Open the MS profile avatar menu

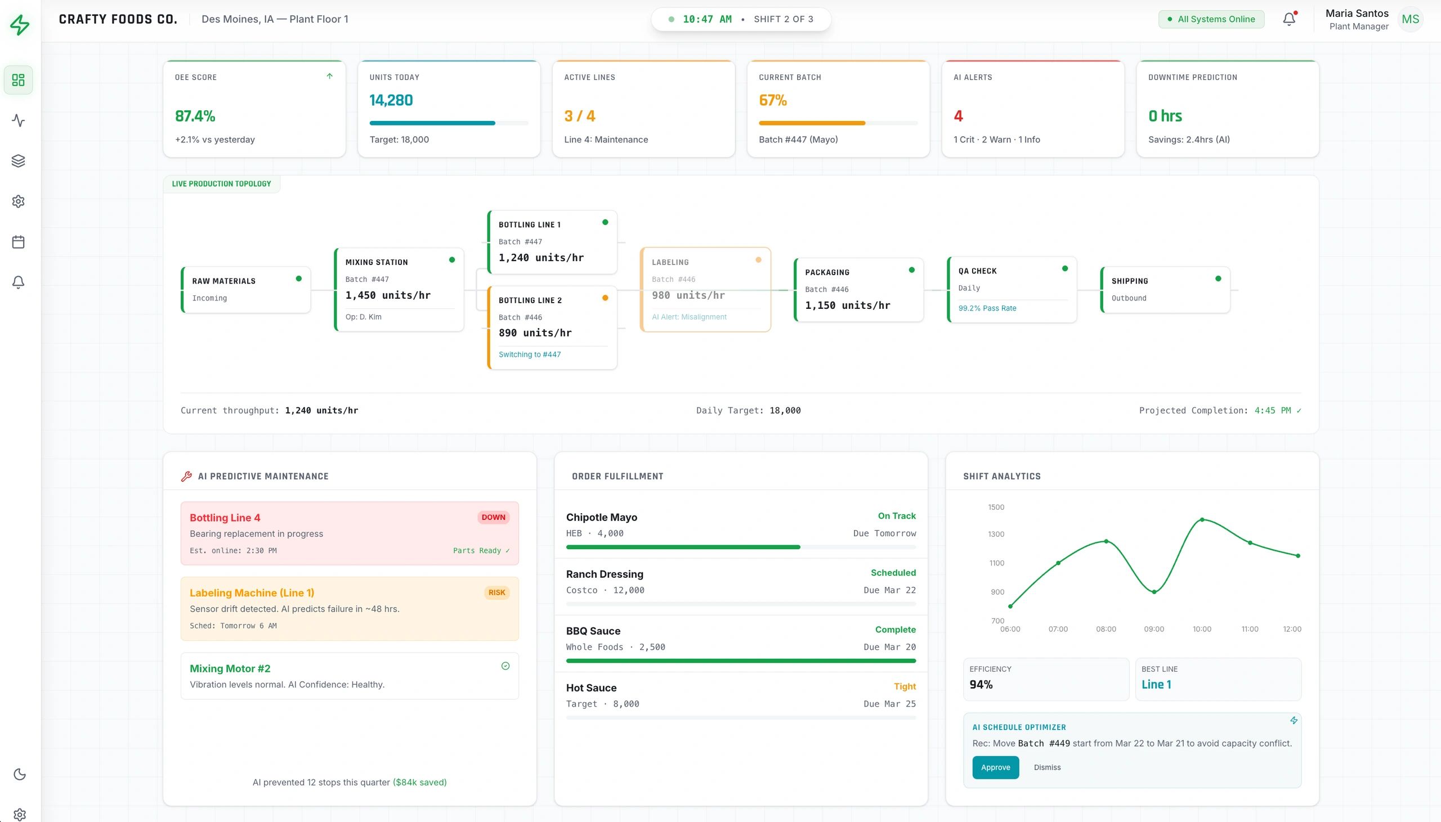click(x=1410, y=19)
